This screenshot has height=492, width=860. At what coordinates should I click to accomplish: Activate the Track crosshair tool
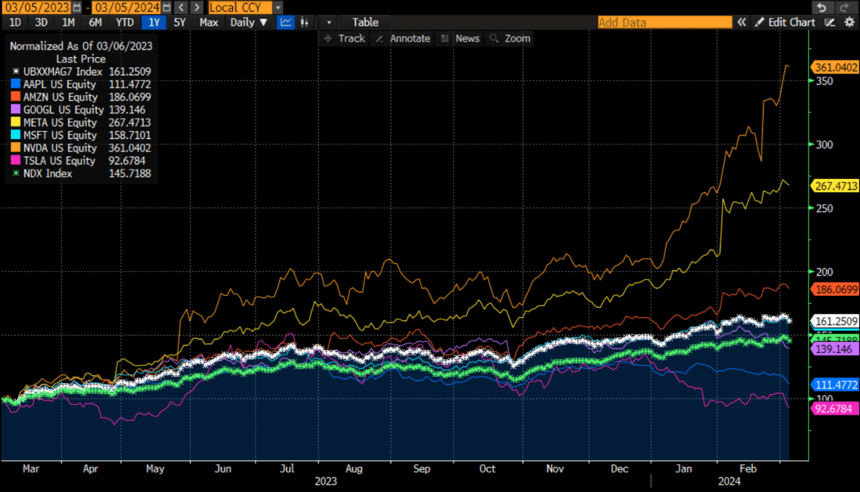pyautogui.click(x=344, y=37)
